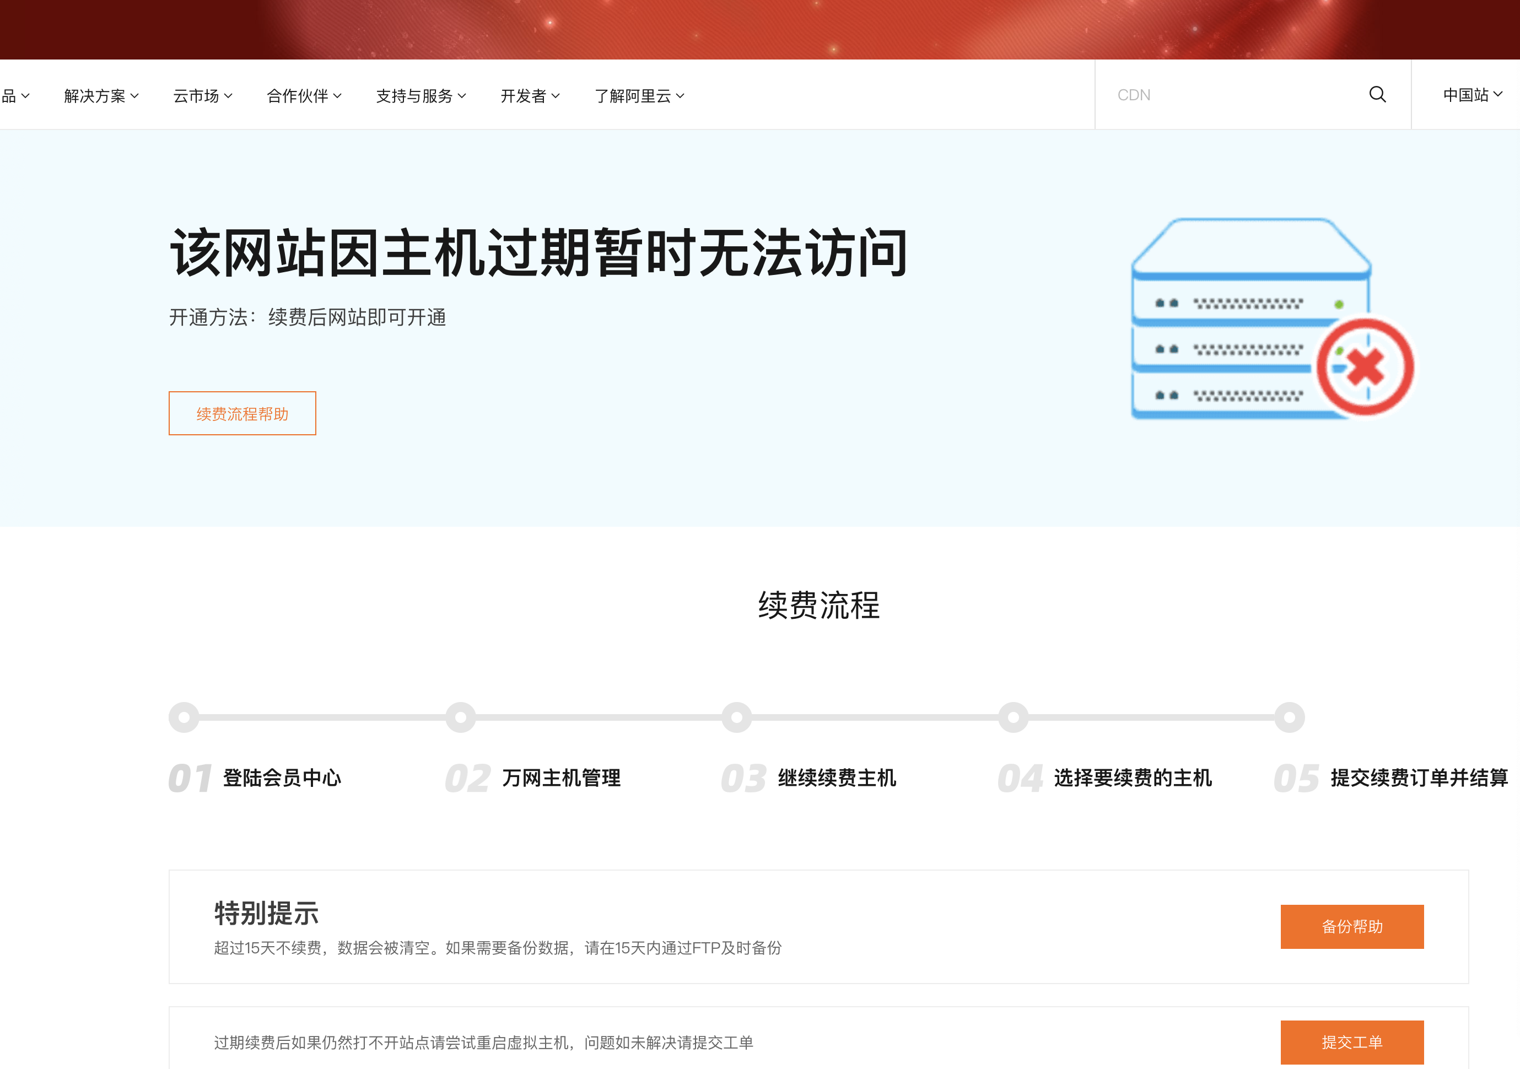Select step 04 选择要续费的主机

click(1105, 778)
